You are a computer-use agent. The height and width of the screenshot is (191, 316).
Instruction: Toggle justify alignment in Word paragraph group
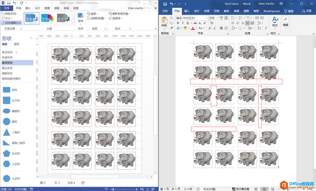(248, 23)
